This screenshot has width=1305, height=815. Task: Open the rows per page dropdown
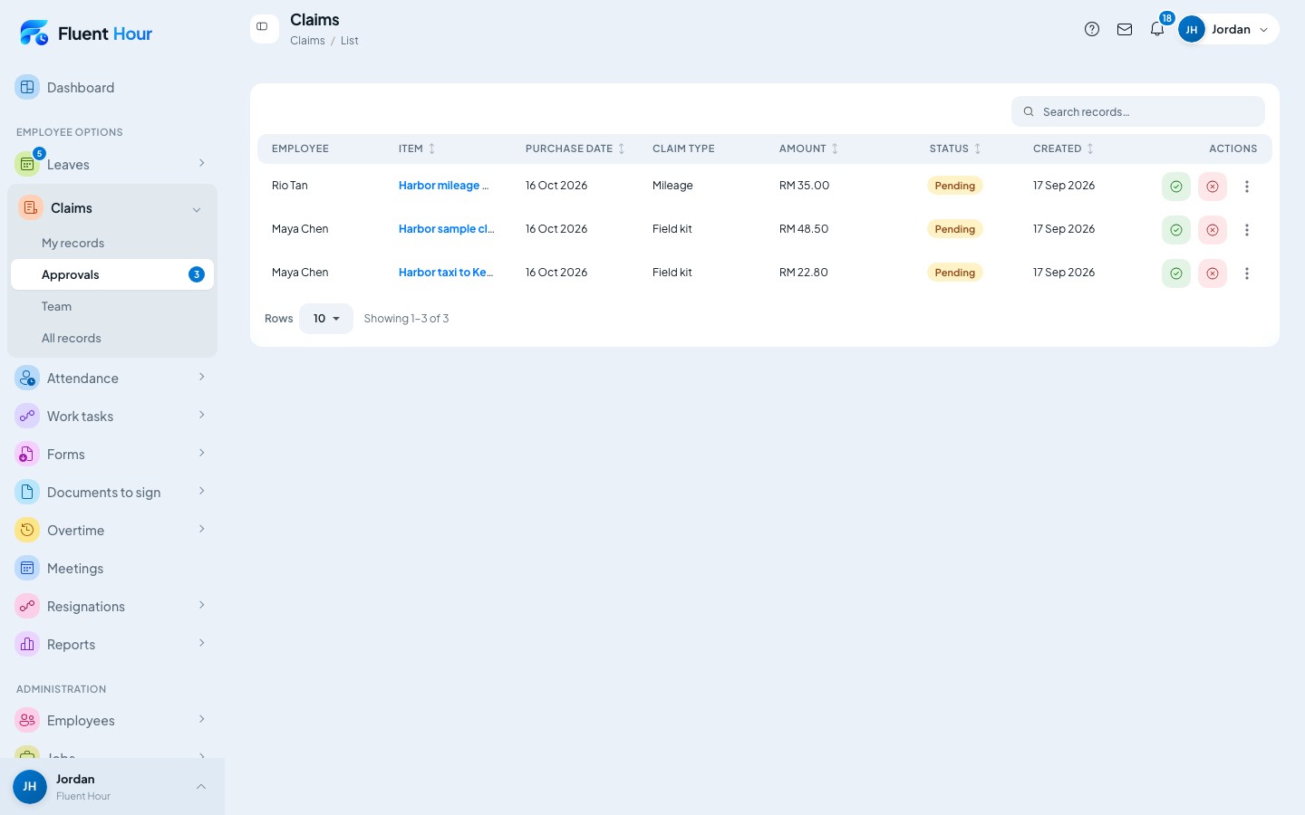coord(326,319)
